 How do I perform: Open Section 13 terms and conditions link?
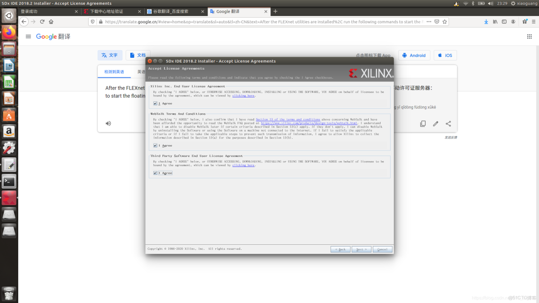(288, 120)
